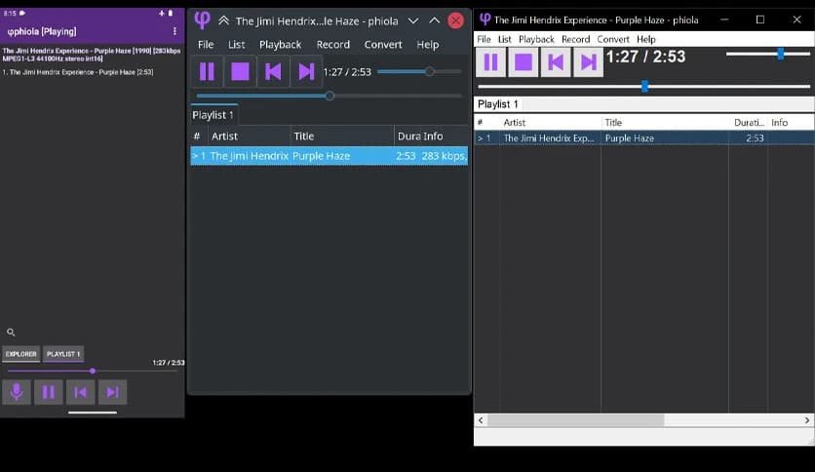Select the Playlist 1 tab in Linux window
This screenshot has height=472, width=815.
pos(213,115)
